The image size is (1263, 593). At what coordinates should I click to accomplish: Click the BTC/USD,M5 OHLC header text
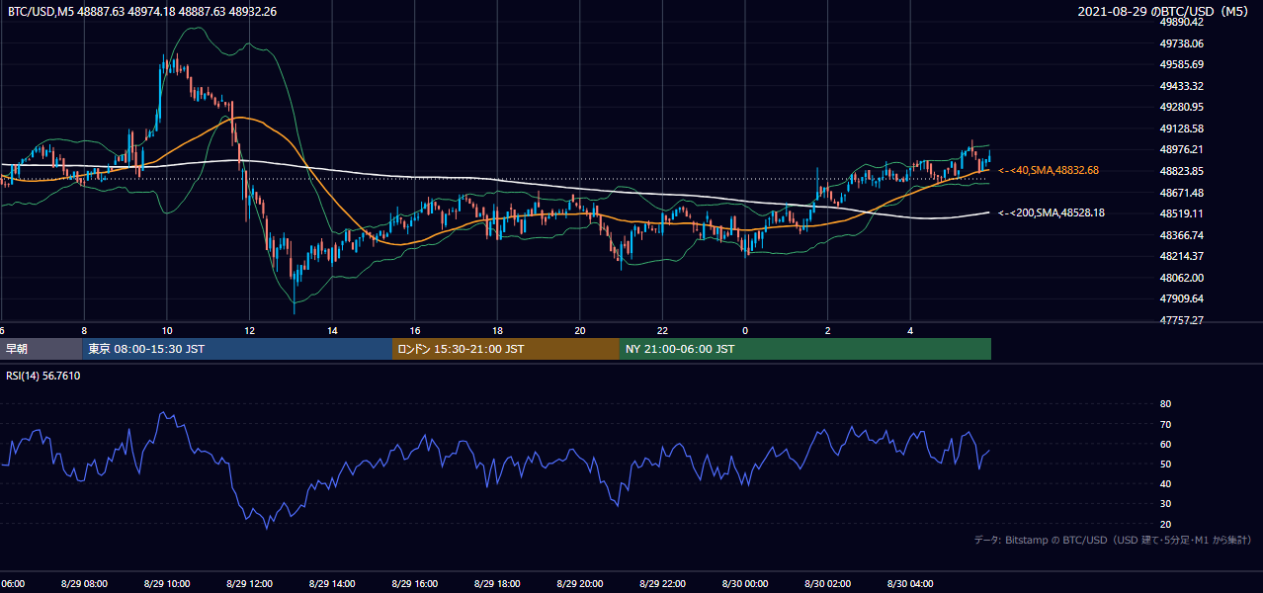click(142, 11)
